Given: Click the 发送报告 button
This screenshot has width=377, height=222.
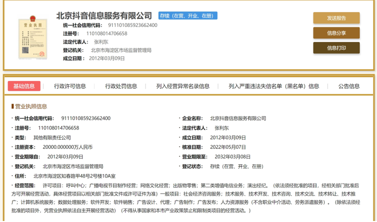Looking at the screenshot, I should (336, 18).
